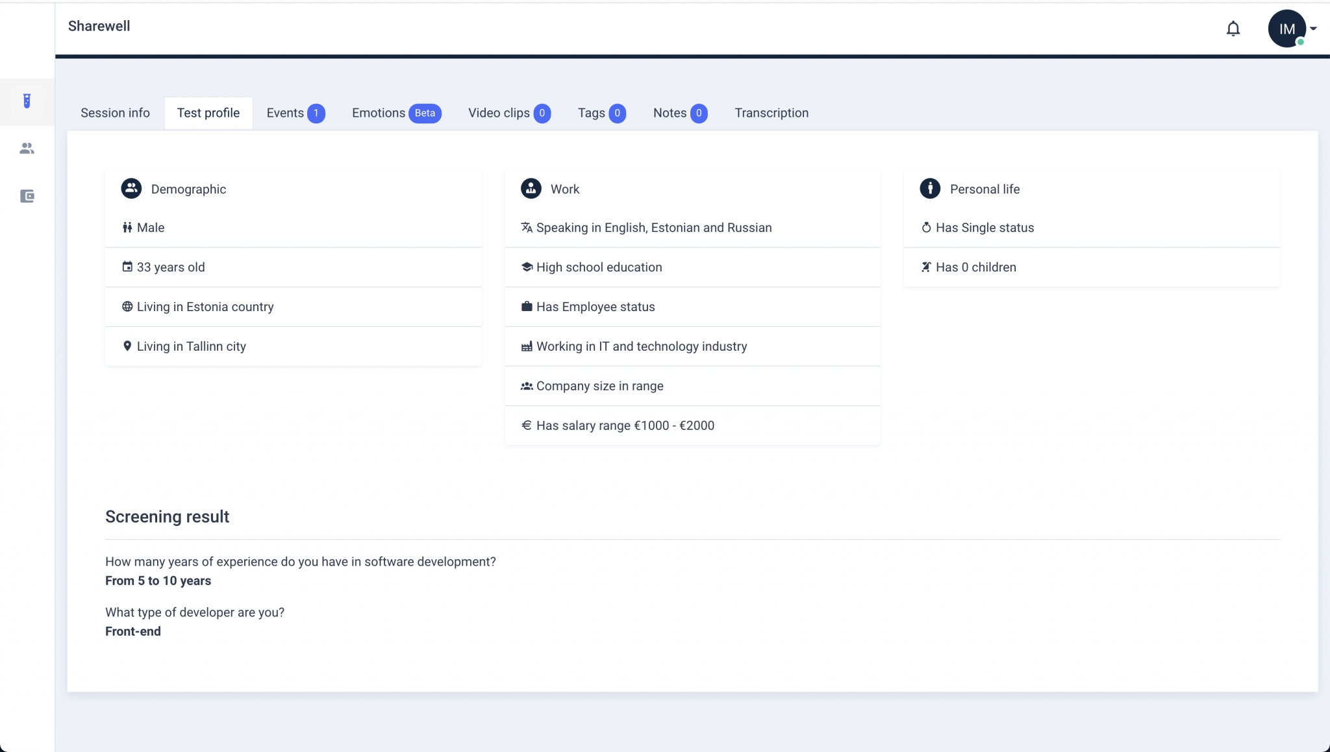Viewport: 1330px width, 752px height.
Task: Switch to the Session info tab
Action: [x=114, y=112]
